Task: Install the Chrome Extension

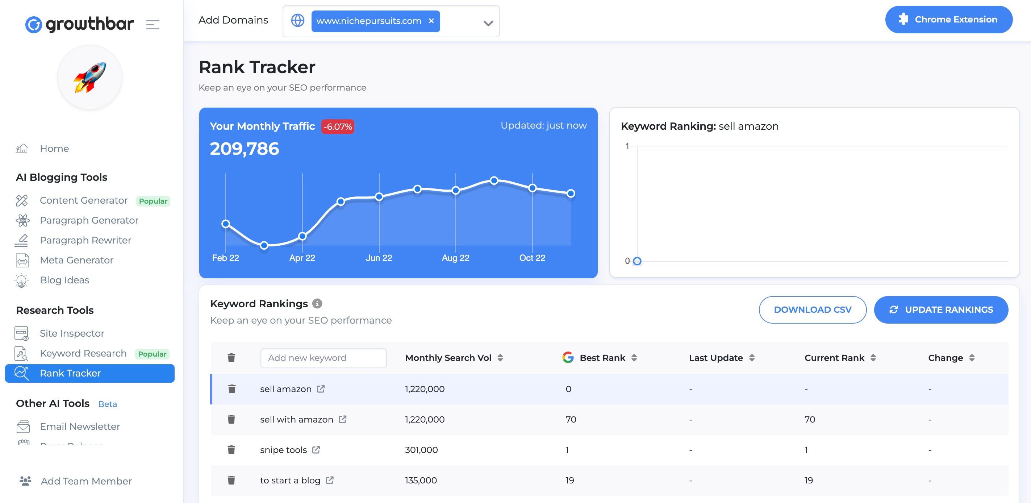Action: [948, 20]
